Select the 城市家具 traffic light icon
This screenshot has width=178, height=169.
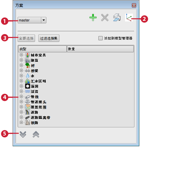(x=28, y=55)
